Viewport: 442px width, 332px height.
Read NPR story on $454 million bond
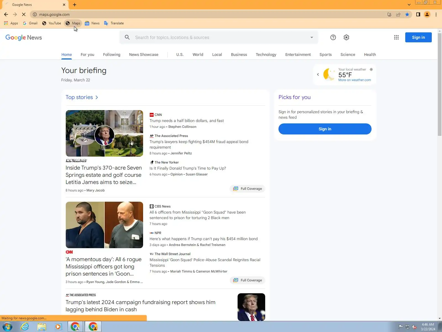click(x=204, y=239)
